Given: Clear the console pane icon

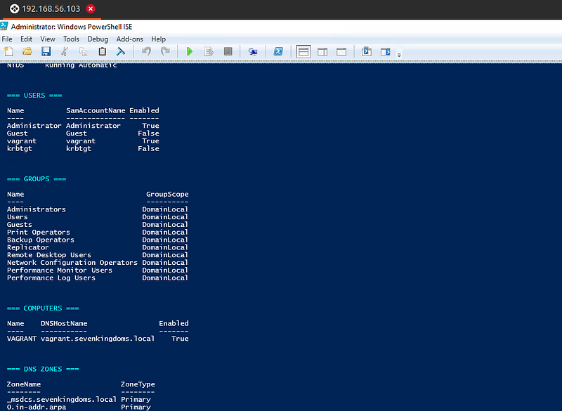Looking at the screenshot, I should click(x=121, y=51).
